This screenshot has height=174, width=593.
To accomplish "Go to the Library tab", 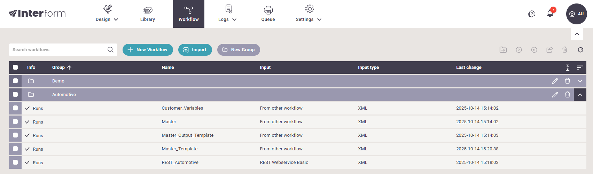I will pos(148,14).
